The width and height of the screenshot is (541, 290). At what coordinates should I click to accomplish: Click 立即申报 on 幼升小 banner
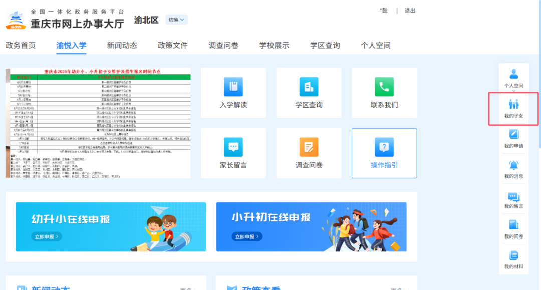click(x=47, y=236)
